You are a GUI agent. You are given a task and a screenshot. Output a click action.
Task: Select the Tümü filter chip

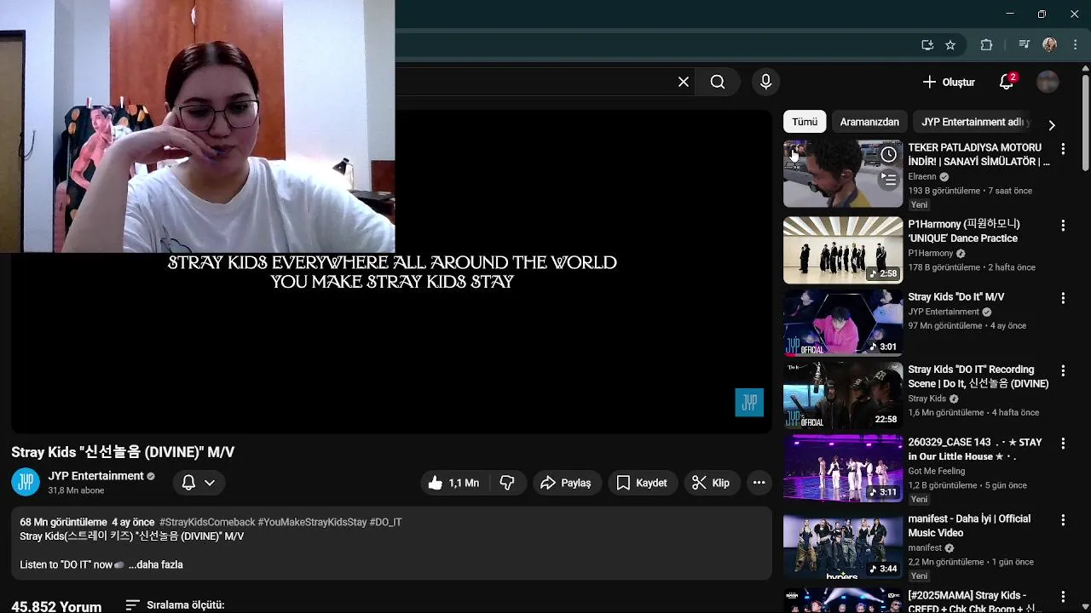coord(805,122)
